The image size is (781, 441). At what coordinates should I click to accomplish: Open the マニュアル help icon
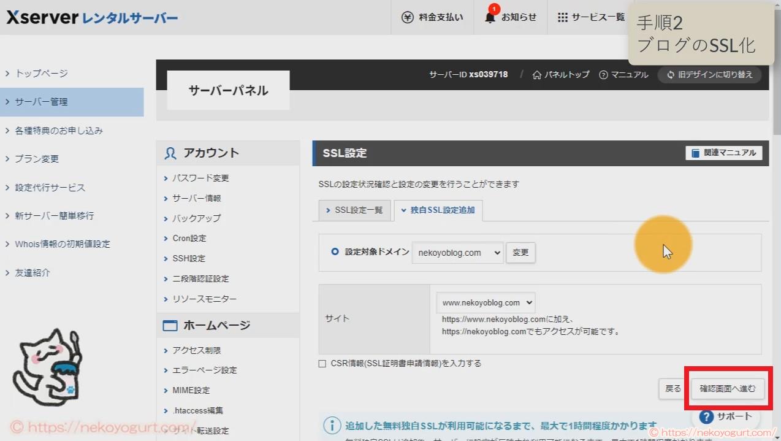tap(604, 74)
